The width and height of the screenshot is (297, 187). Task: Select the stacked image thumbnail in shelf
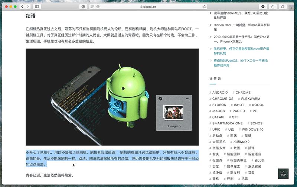point(174,113)
